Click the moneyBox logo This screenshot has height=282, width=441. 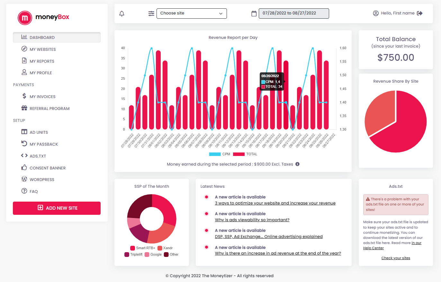tap(43, 17)
